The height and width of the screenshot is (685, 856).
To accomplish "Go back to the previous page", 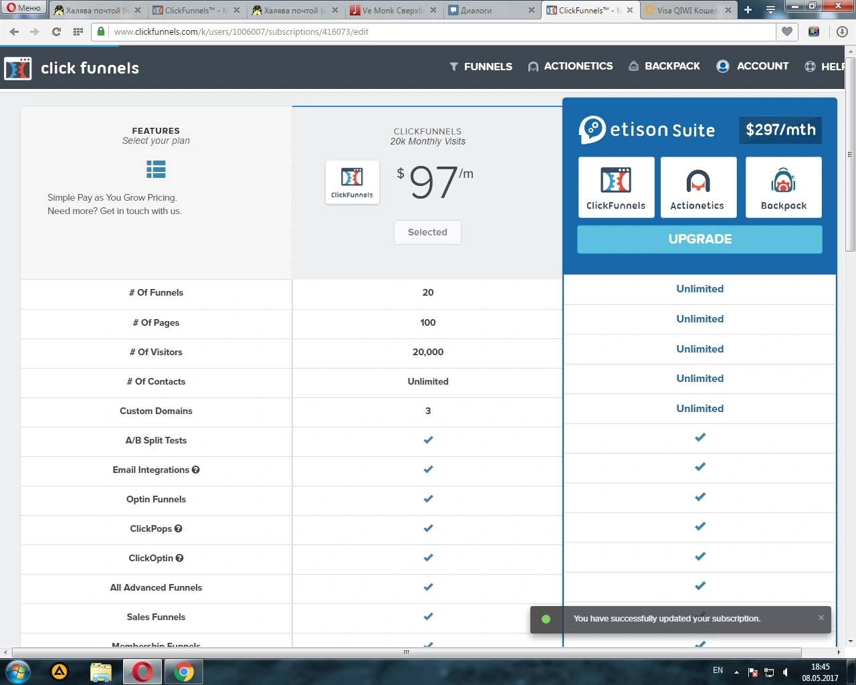I will 14,31.
